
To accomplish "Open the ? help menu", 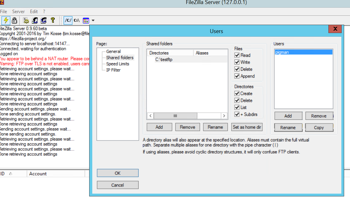I will [x=44, y=11].
